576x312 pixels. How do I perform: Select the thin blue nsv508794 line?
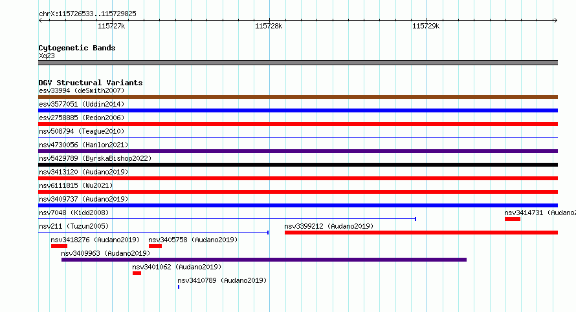(x=298, y=138)
